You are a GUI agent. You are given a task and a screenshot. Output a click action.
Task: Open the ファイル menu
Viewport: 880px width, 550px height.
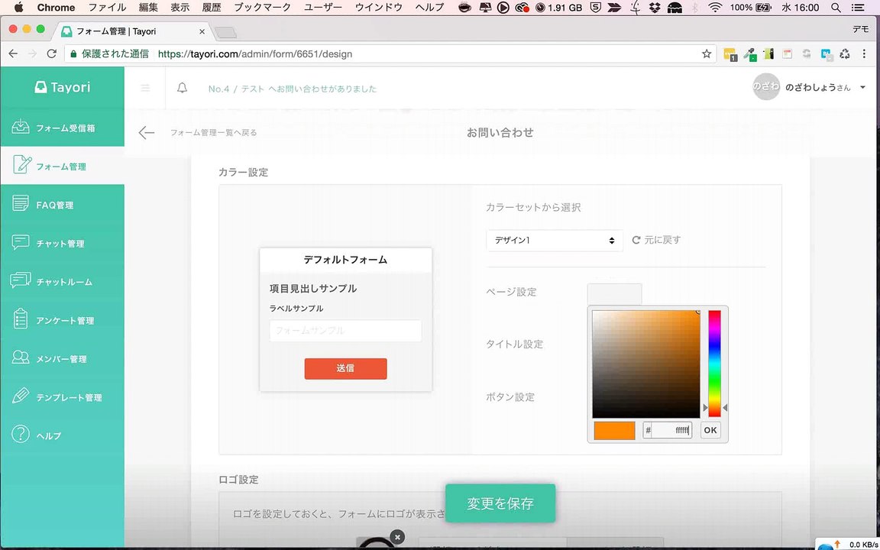(107, 8)
